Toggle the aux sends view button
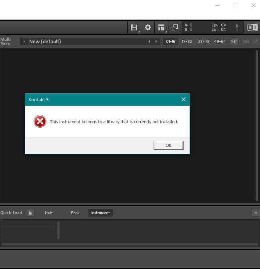Screen dimensions: 260x269 246,42
